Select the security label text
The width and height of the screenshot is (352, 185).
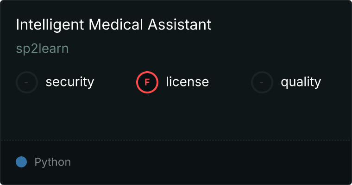tap(70, 82)
